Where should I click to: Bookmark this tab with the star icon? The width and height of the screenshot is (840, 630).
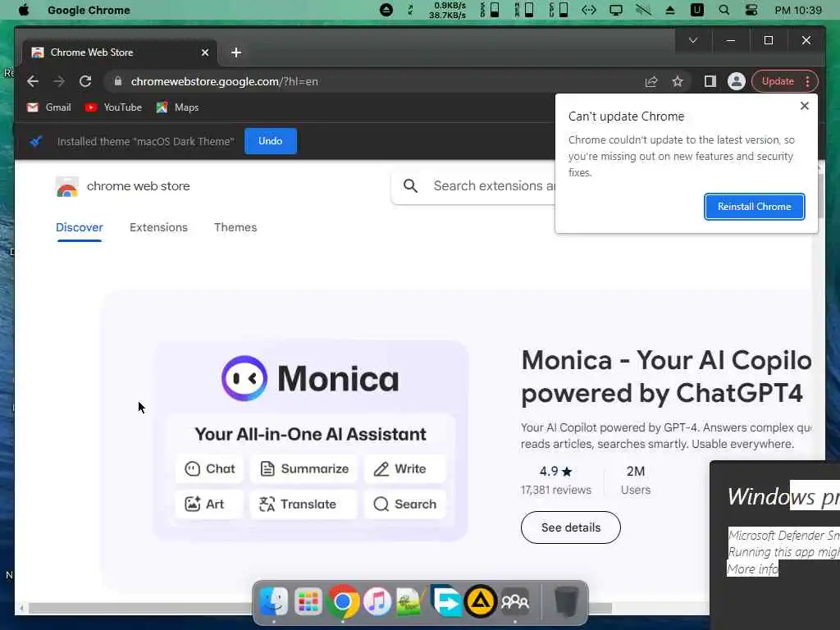tap(678, 81)
